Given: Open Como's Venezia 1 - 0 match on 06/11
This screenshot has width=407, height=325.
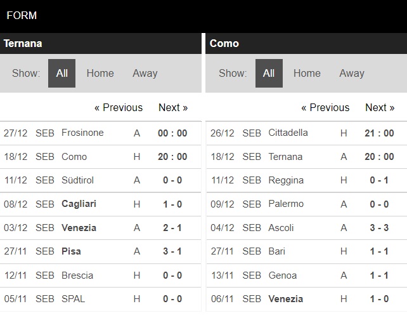Looking at the screenshot, I should 307,299.
